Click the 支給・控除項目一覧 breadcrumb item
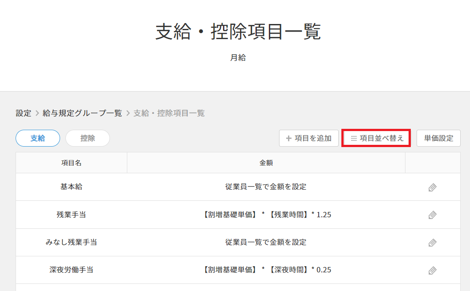 click(x=169, y=113)
